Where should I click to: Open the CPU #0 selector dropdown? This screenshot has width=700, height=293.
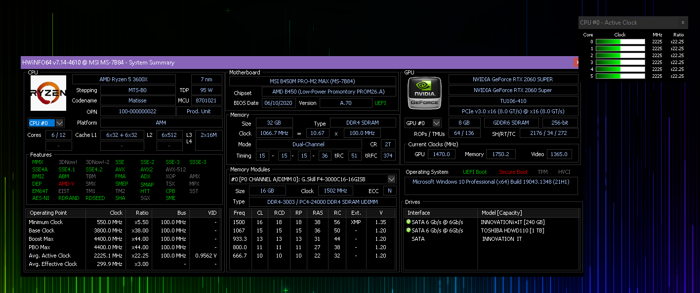click(60, 123)
